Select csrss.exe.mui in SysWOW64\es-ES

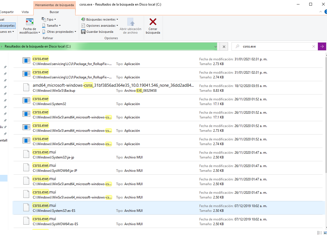pos(168,221)
